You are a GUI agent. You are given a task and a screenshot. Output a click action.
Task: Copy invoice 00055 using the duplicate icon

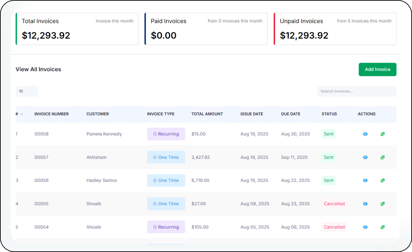(383, 204)
